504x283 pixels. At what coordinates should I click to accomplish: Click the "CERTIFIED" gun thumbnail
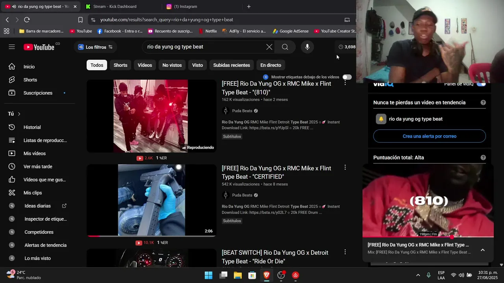click(152, 200)
